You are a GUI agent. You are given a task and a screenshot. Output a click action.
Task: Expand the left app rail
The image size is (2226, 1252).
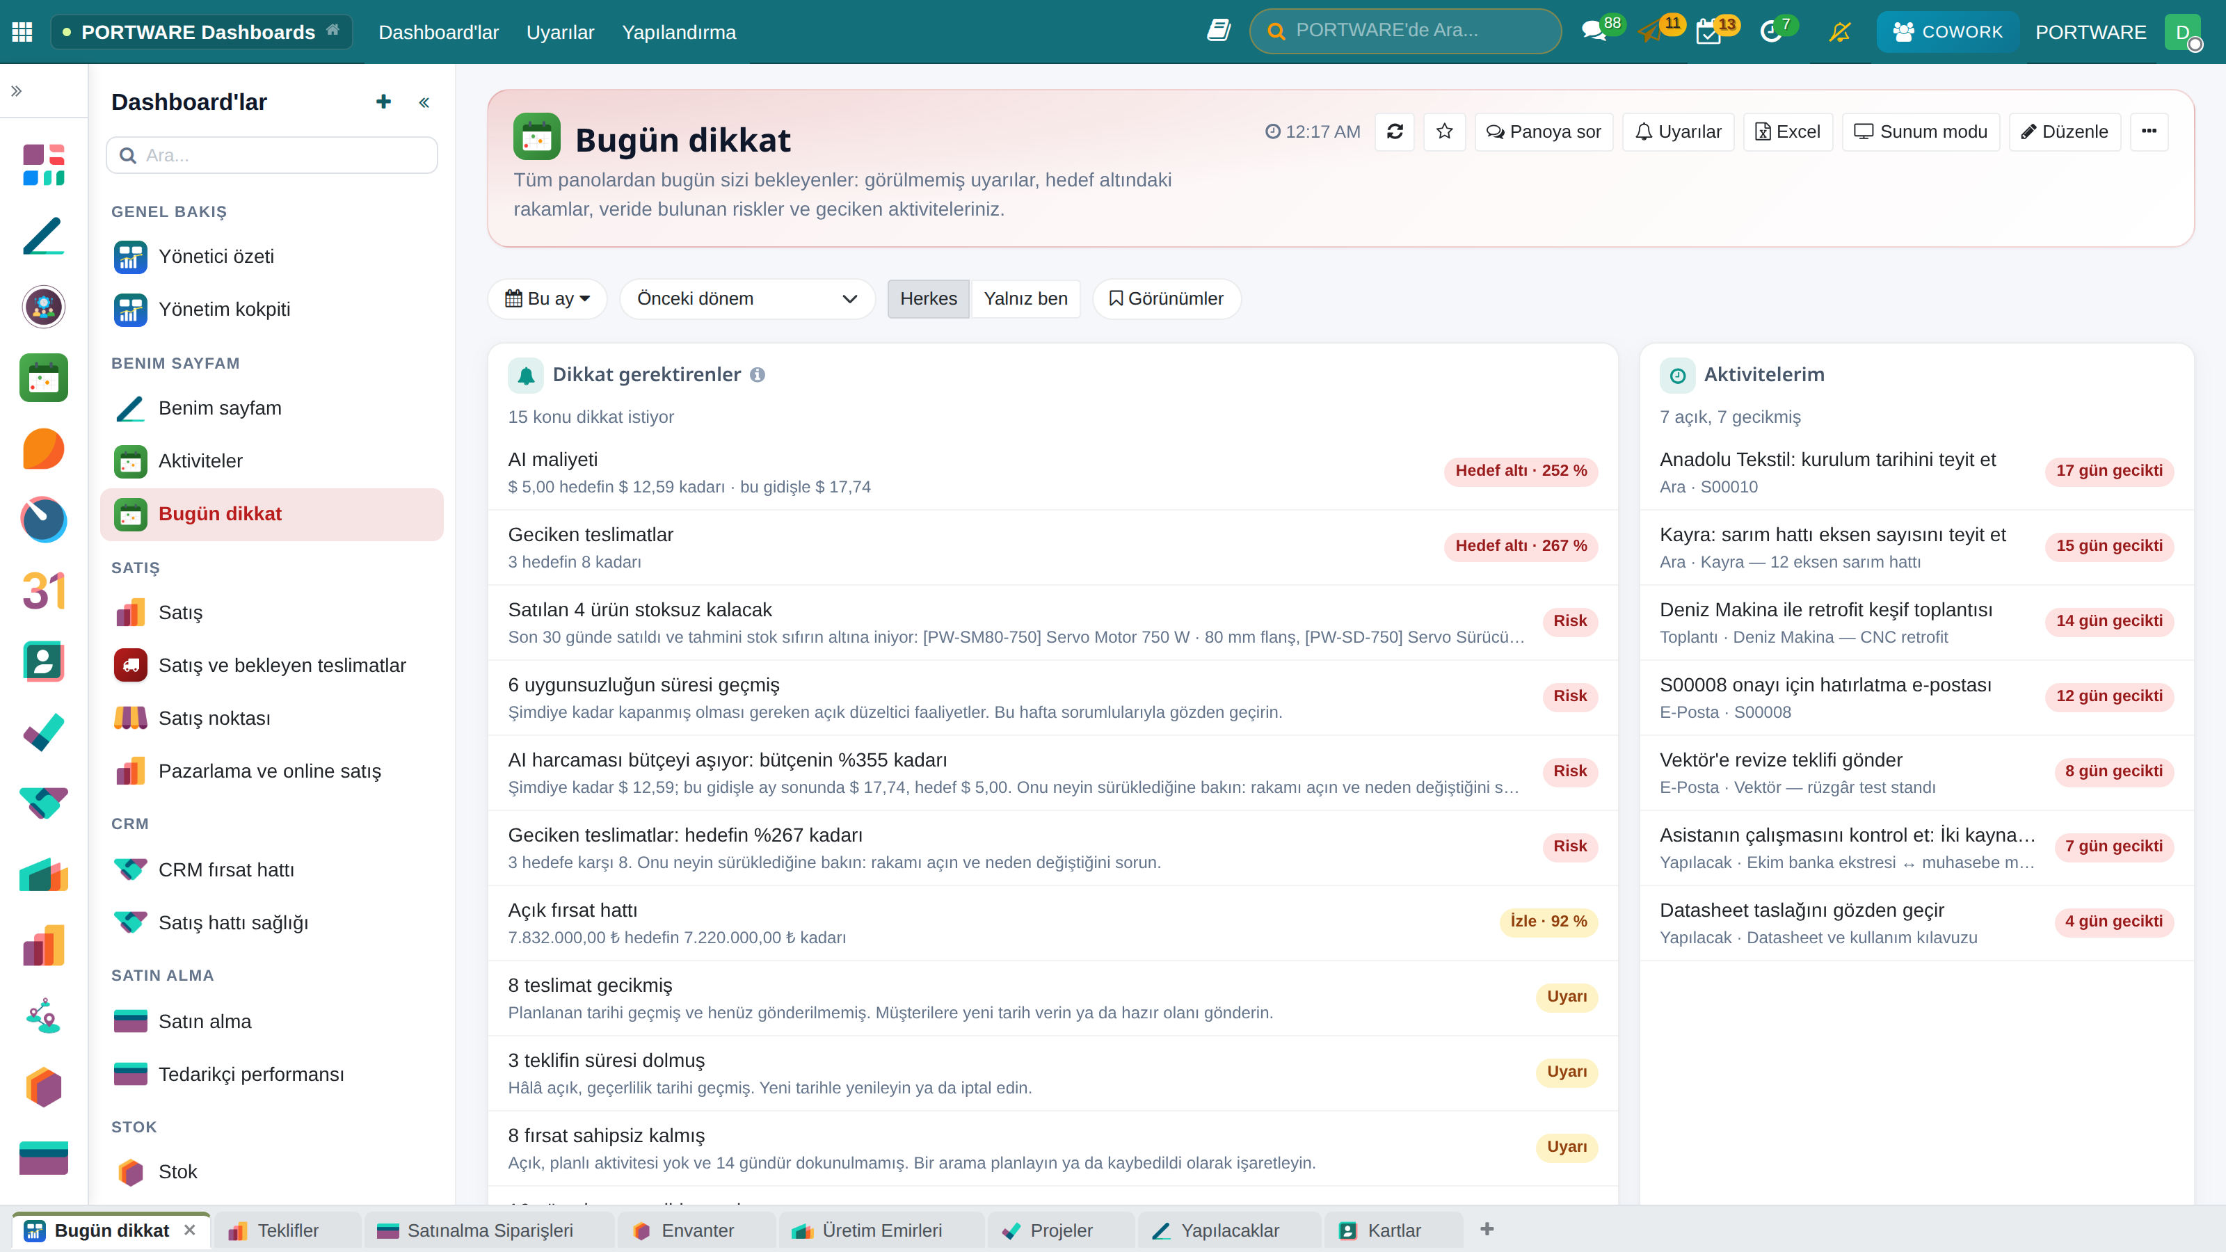[x=17, y=90]
